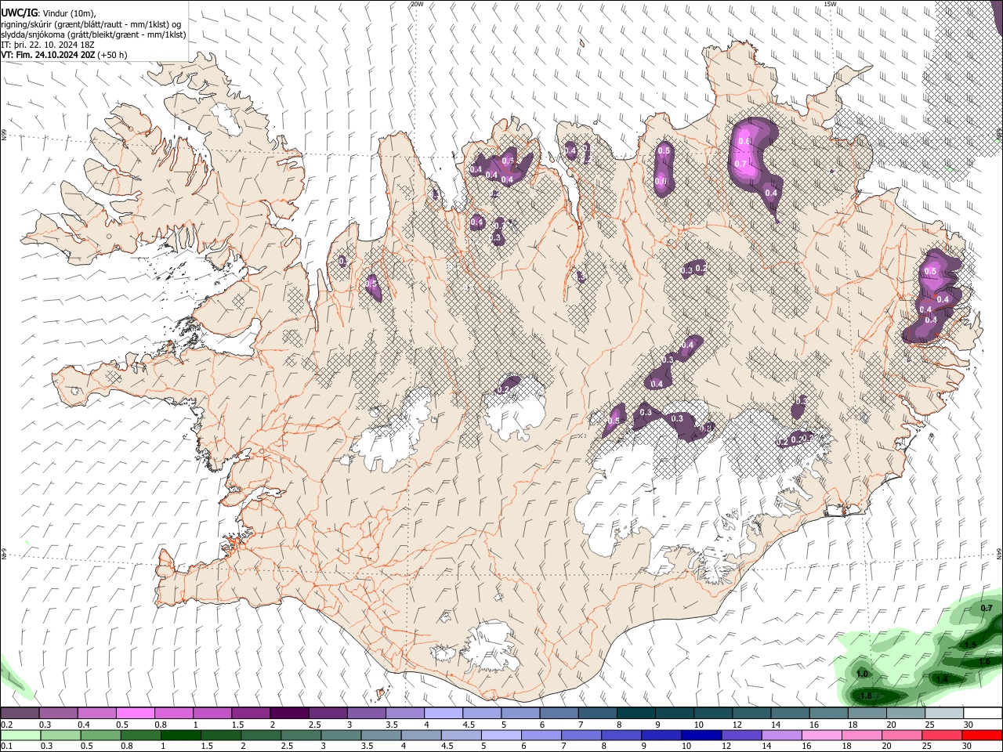Click the green 1.8 rain value offshore
The height and width of the screenshot is (752, 1003).
point(867,696)
